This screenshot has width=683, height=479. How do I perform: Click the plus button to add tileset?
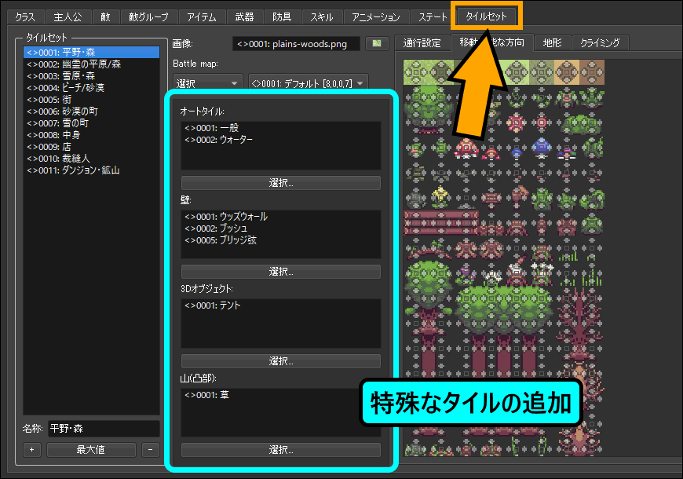(32, 451)
